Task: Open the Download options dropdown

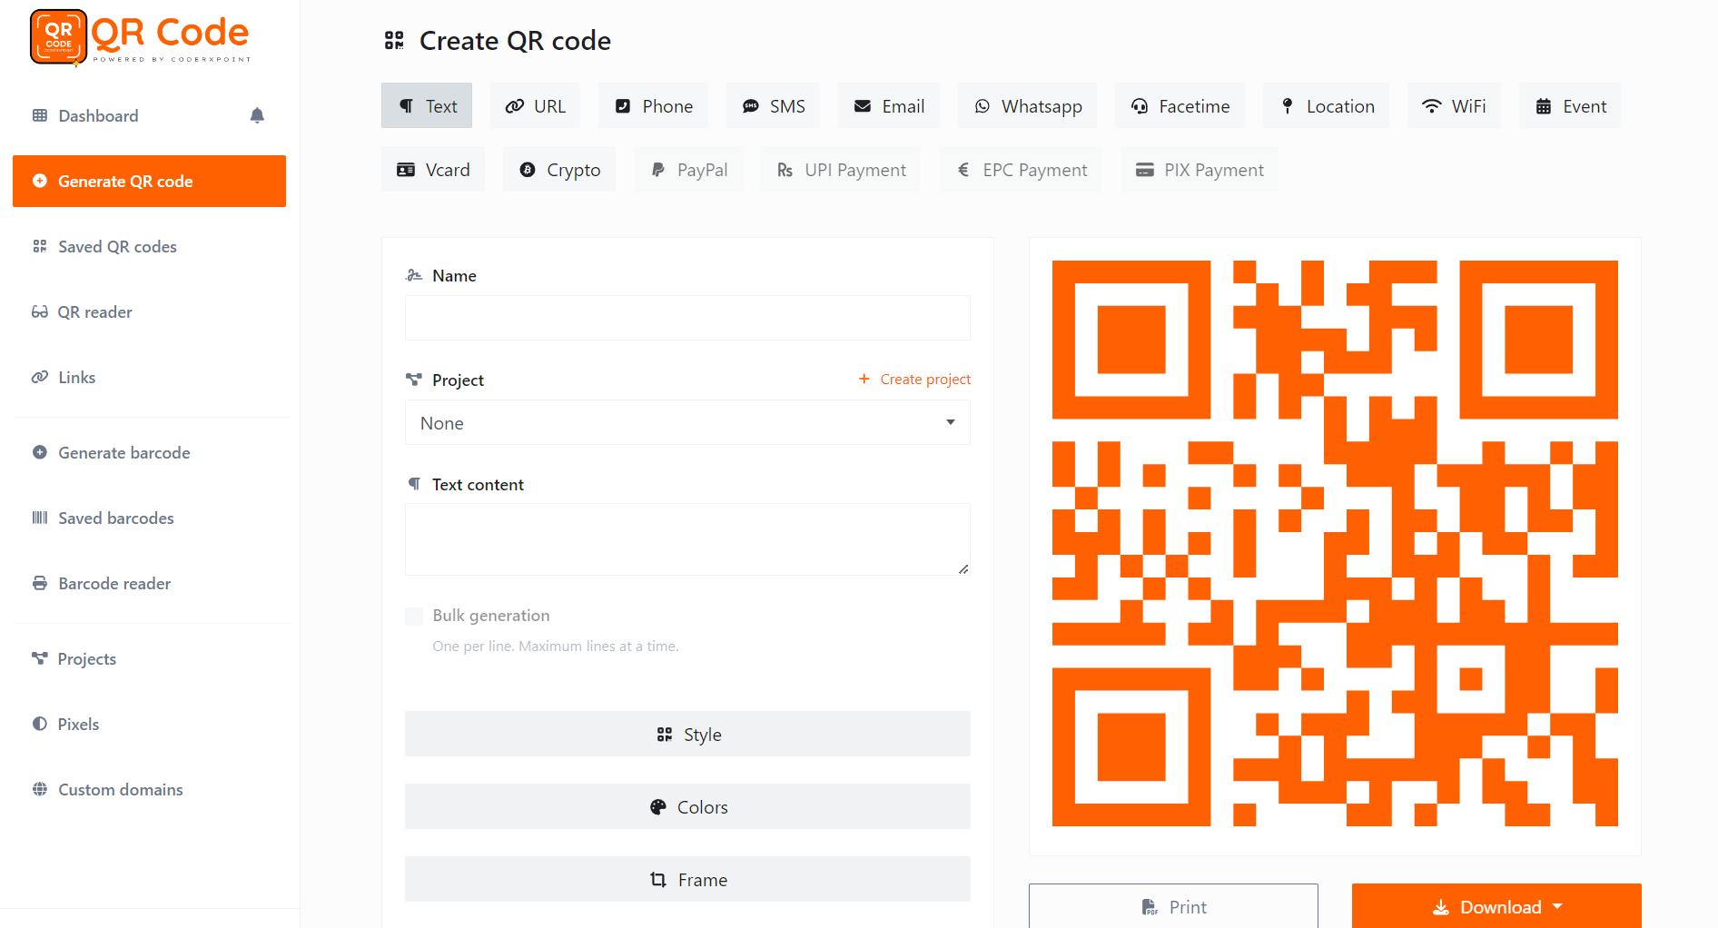Action: point(1496,906)
